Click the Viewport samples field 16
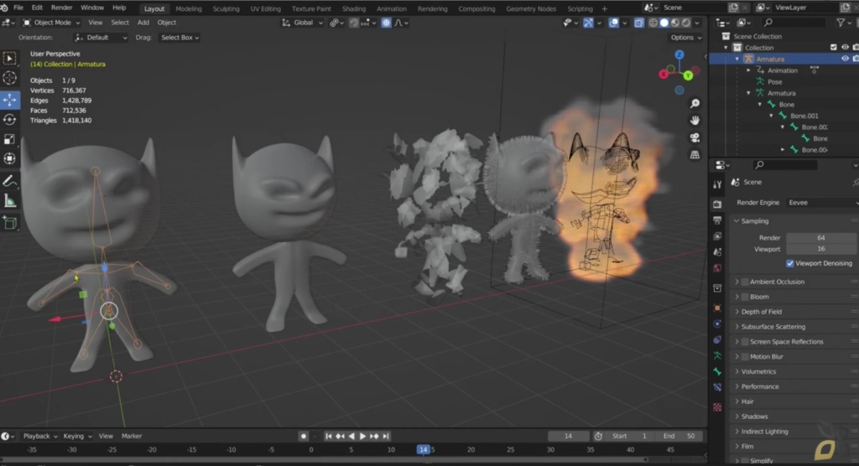The width and height of the screenshot is (859, 466). click(821, 249)
